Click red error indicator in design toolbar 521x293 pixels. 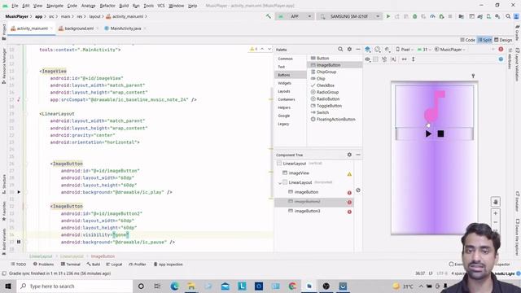(x=501, y=49)
